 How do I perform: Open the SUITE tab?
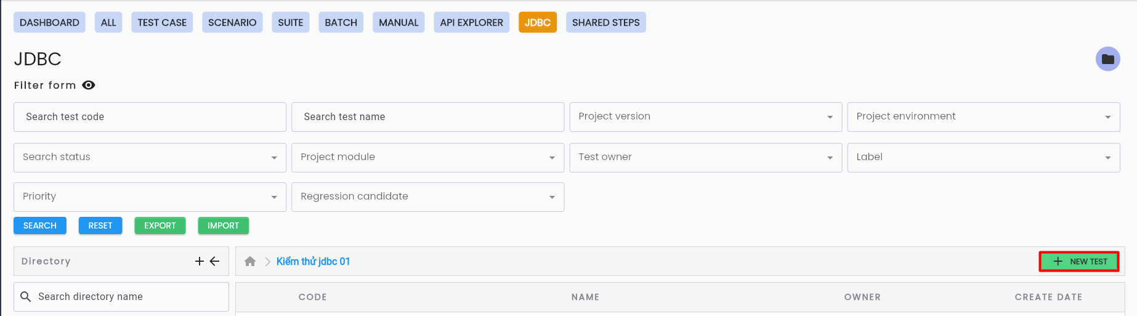click(291, 22)
